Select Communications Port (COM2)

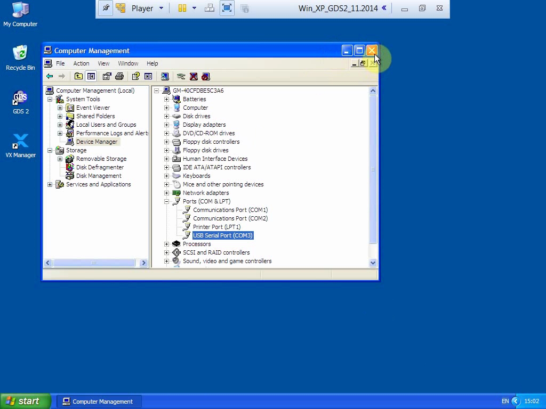[x=230, y=218]
